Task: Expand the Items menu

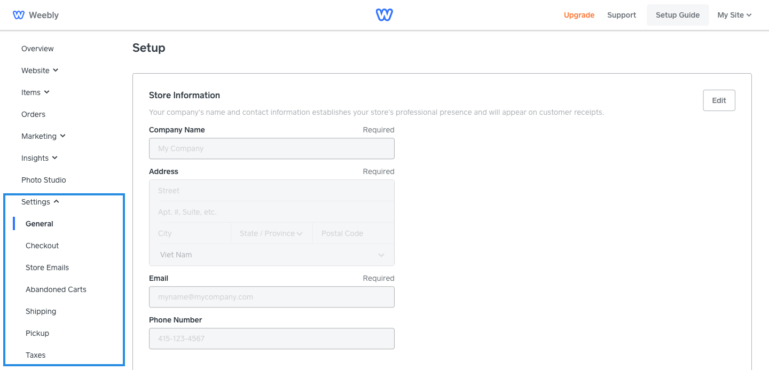Action: point(35,92)
